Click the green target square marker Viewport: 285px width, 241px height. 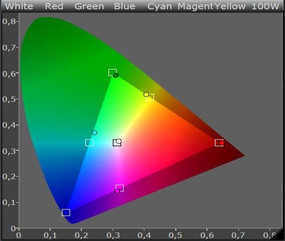click(112, 72)
